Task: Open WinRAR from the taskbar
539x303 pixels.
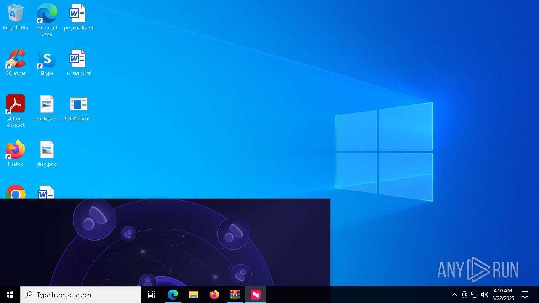Action: pyautogui.click(x=235, y=295)
